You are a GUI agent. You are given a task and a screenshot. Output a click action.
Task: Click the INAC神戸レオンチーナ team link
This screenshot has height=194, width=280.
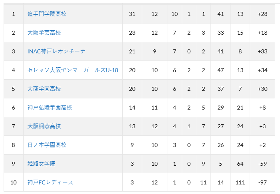(56, 51)
